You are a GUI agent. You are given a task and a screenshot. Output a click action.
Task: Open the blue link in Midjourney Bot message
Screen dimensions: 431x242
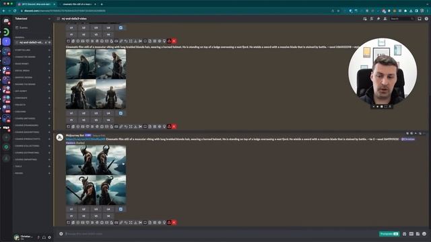86,139
